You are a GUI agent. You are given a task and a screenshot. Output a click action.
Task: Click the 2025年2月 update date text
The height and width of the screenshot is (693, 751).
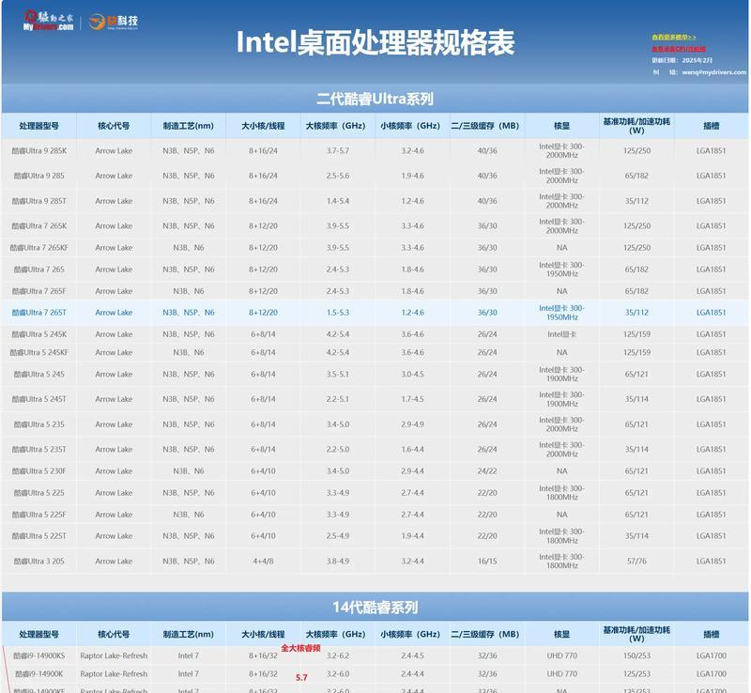(x=697, y=60)
